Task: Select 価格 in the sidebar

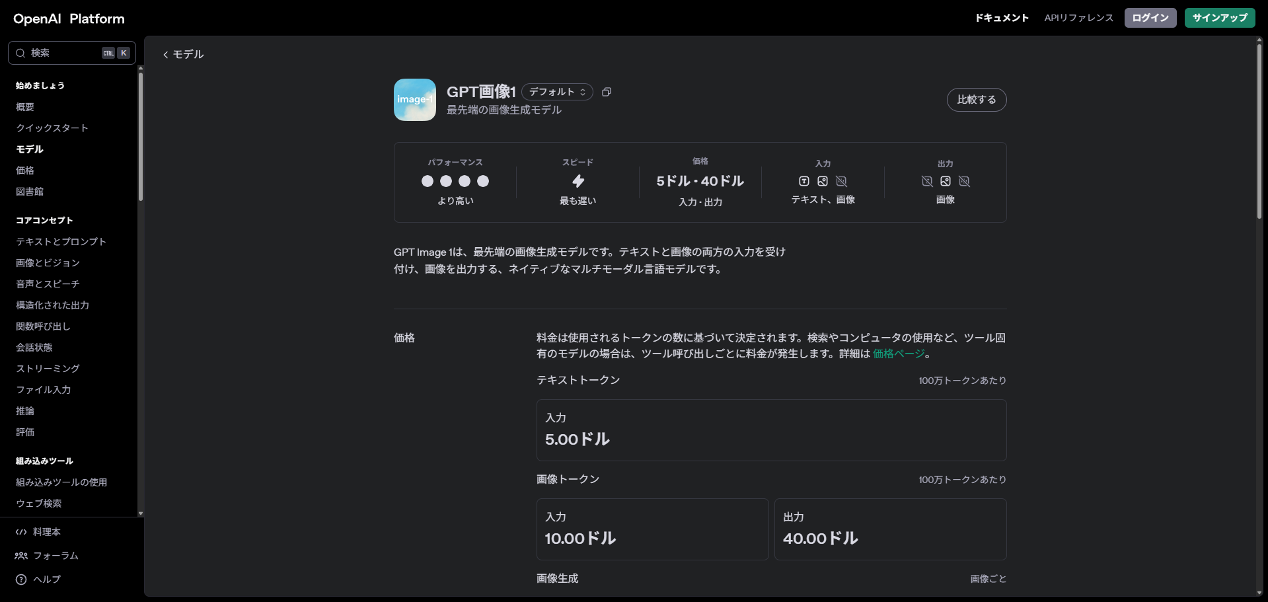Action: point(25,170)
